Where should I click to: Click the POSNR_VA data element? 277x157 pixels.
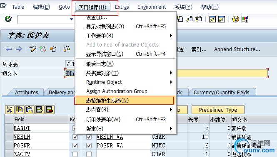click(x=110, y=145)
